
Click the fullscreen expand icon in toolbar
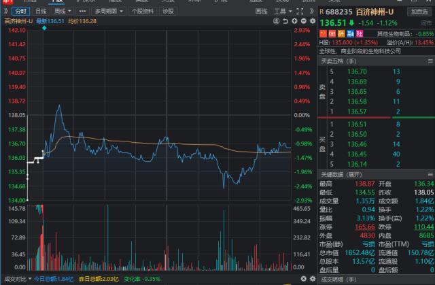300,11
